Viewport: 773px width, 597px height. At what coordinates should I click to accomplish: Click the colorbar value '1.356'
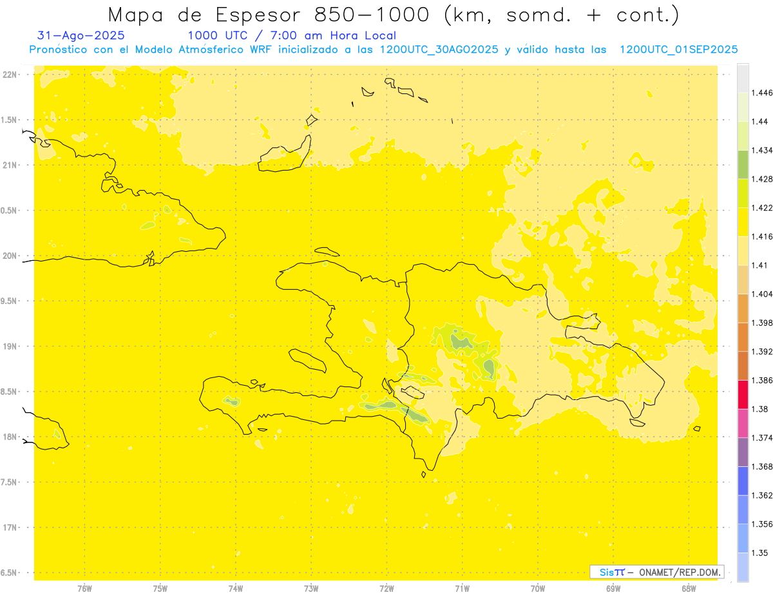pos(762,524)
